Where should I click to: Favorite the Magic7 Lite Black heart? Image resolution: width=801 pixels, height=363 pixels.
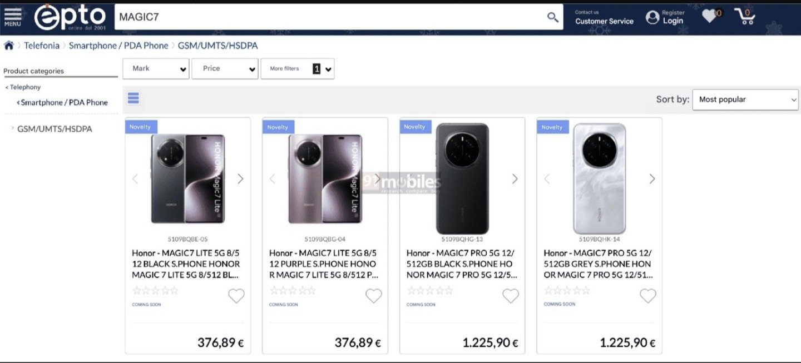(236, 296)
